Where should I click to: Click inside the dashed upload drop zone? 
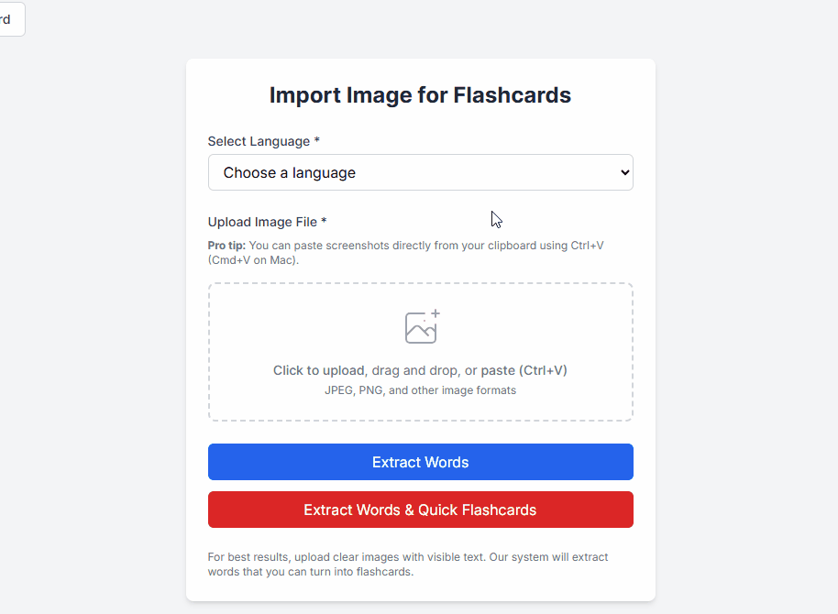click(420, 352)
